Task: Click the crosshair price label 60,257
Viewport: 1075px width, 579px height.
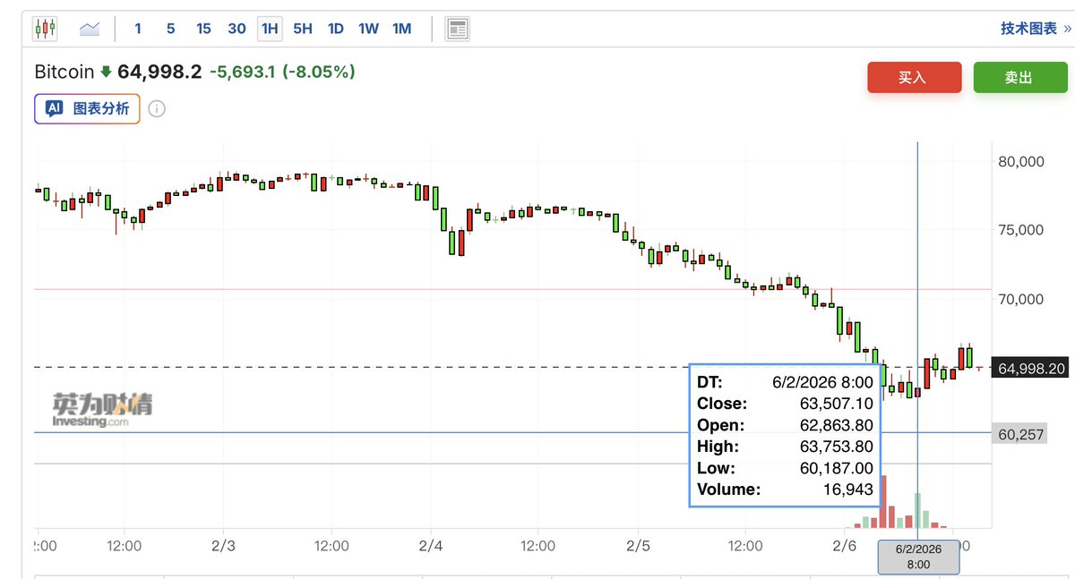Action: pyautogui.click(x=1020, y=434)
